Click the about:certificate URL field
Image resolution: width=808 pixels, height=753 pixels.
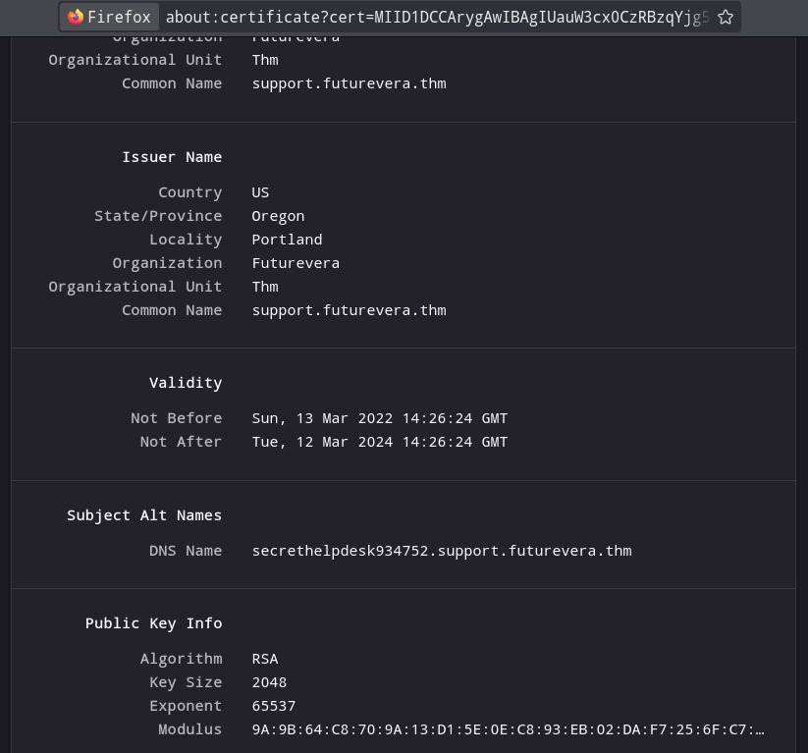(x=436, y=17)
